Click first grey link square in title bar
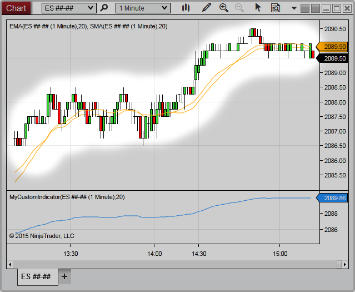Image resolution: width=355 pixels, height=292 pixels. click(305, 8)
